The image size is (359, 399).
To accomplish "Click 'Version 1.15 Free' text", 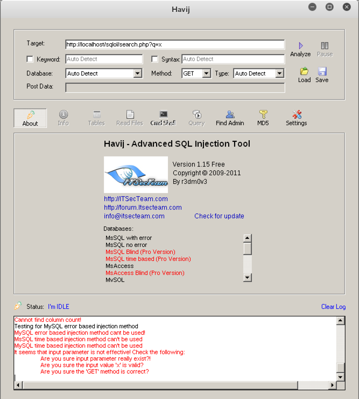I will 199,164.
